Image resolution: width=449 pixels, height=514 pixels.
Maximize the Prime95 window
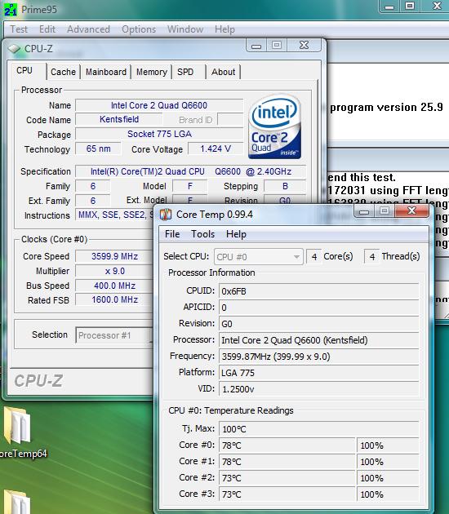[410, 7]
